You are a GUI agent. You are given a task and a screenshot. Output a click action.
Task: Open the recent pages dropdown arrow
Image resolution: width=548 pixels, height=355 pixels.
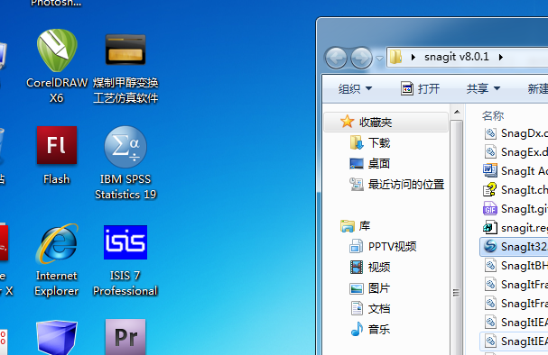(379, 59)
